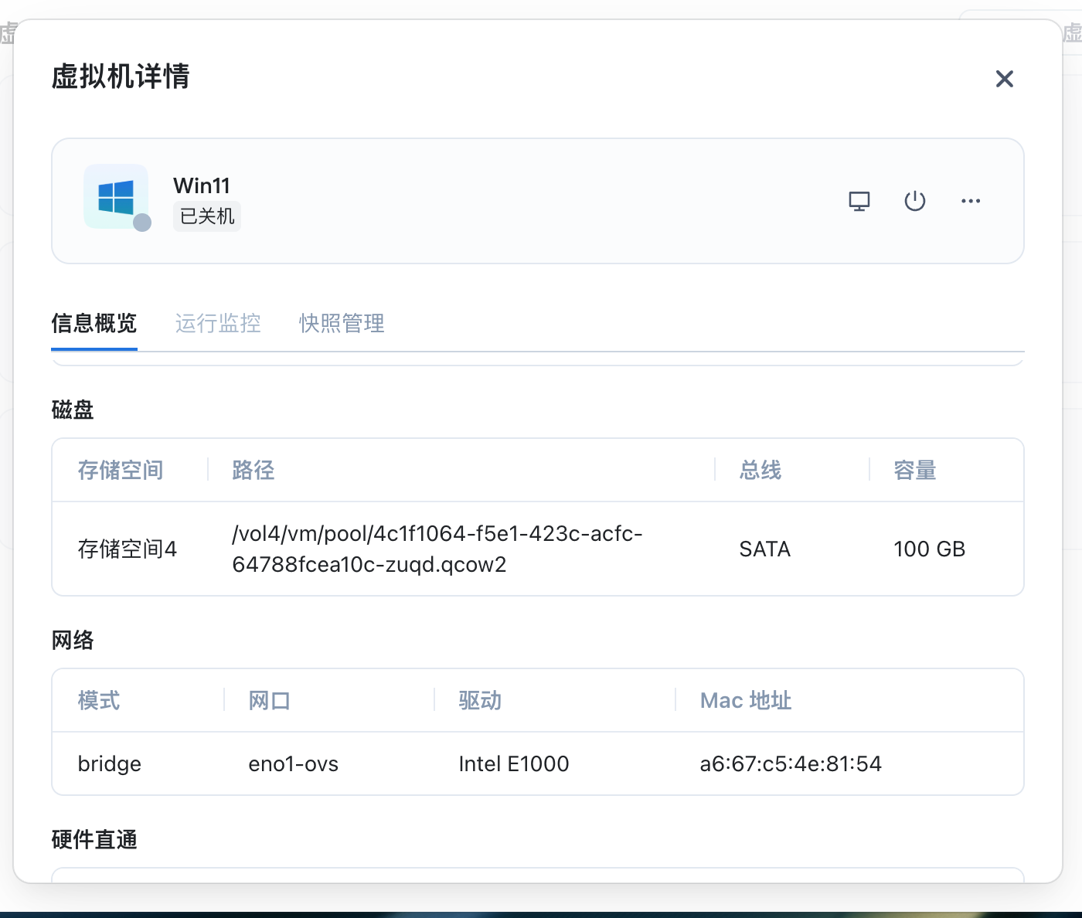Switch to the 快照管理 tab
The image size is (1082, 918).
pos(342,323)
